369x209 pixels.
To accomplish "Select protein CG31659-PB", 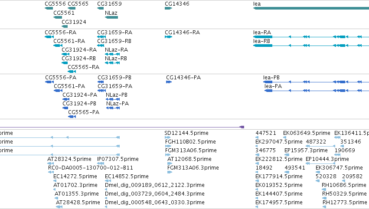I will click(x=114, y=78).
